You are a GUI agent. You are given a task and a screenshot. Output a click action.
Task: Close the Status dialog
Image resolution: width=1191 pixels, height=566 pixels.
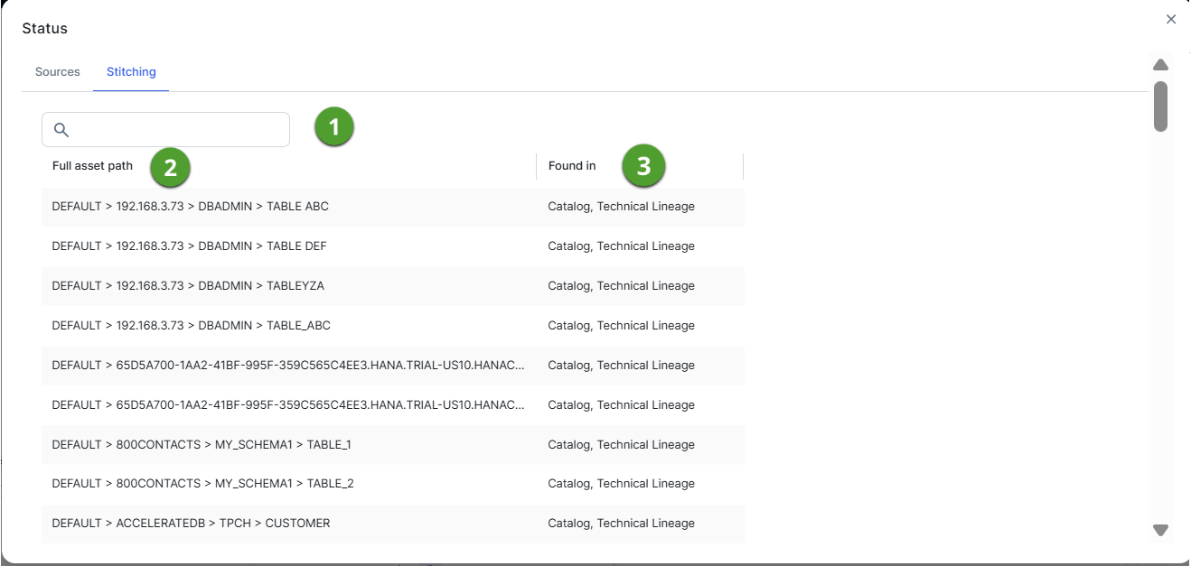point(1171,19)
